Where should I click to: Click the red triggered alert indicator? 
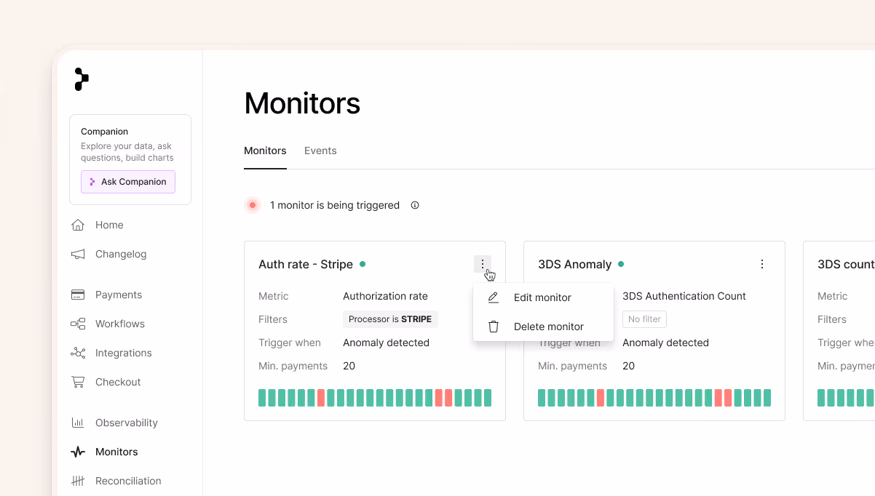pyautogui.click(x=253, y=205)
